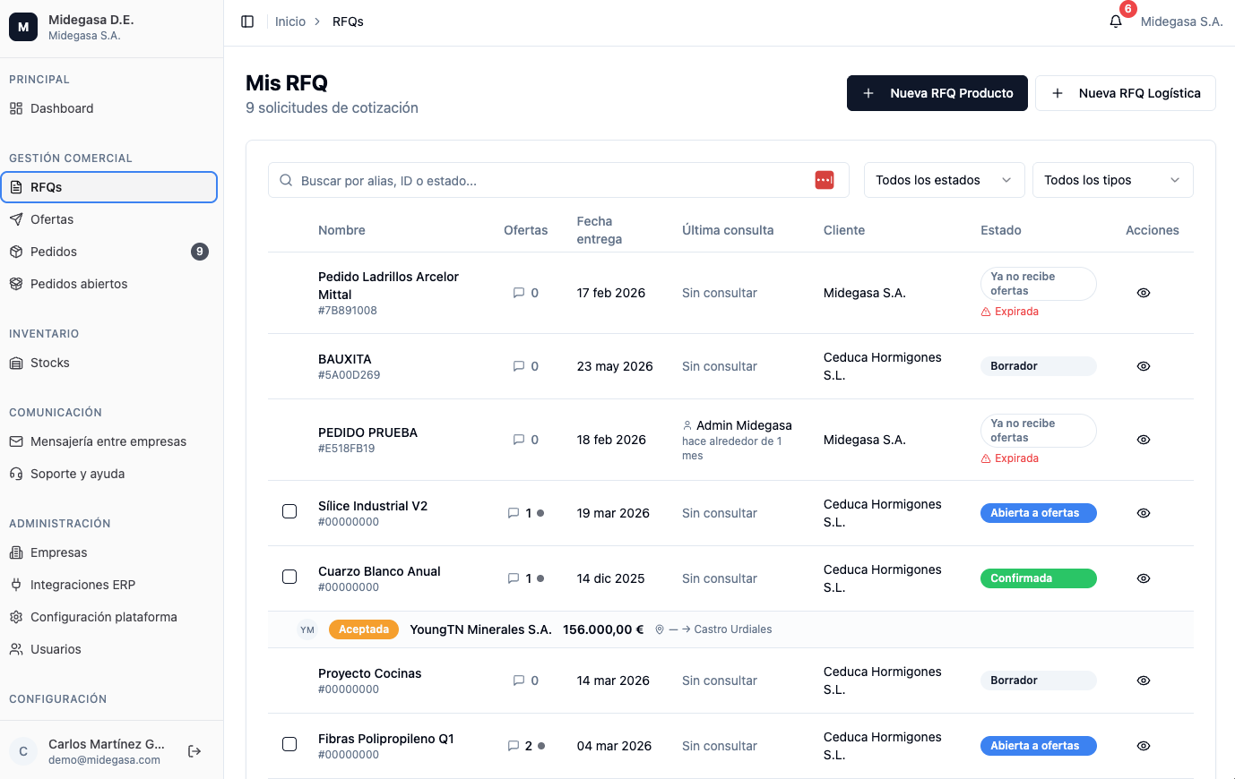Select the Fibras Polipropileno Q1 checkbox
Image resolution: width=1235 pixels, height=779 pixels.
click(x=289, y=744)
